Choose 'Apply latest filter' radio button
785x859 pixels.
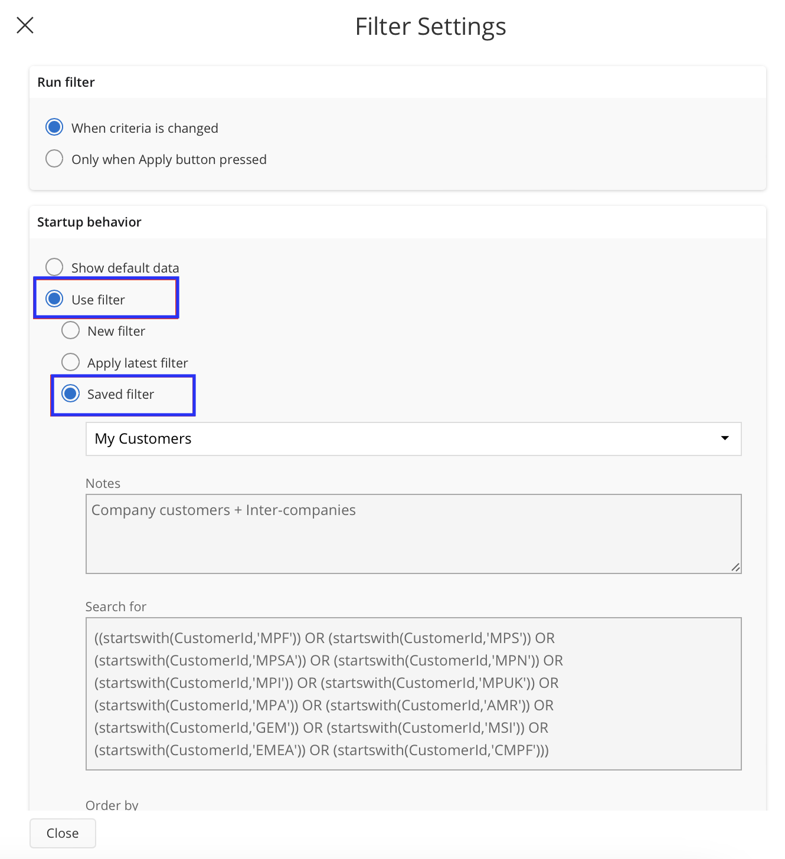pyautogui.click(x=71, y=362)
